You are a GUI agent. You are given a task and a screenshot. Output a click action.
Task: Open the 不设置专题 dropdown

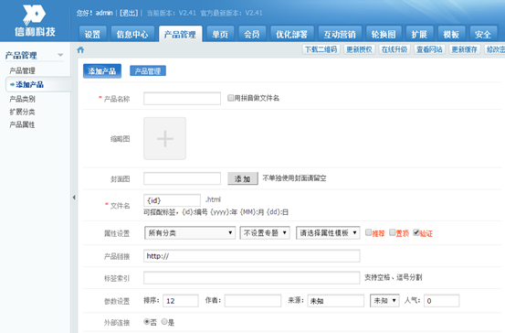click(x=265, y=232)
